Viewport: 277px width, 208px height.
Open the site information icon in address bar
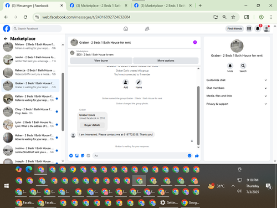pyautogui.click(x=37, y=17)
